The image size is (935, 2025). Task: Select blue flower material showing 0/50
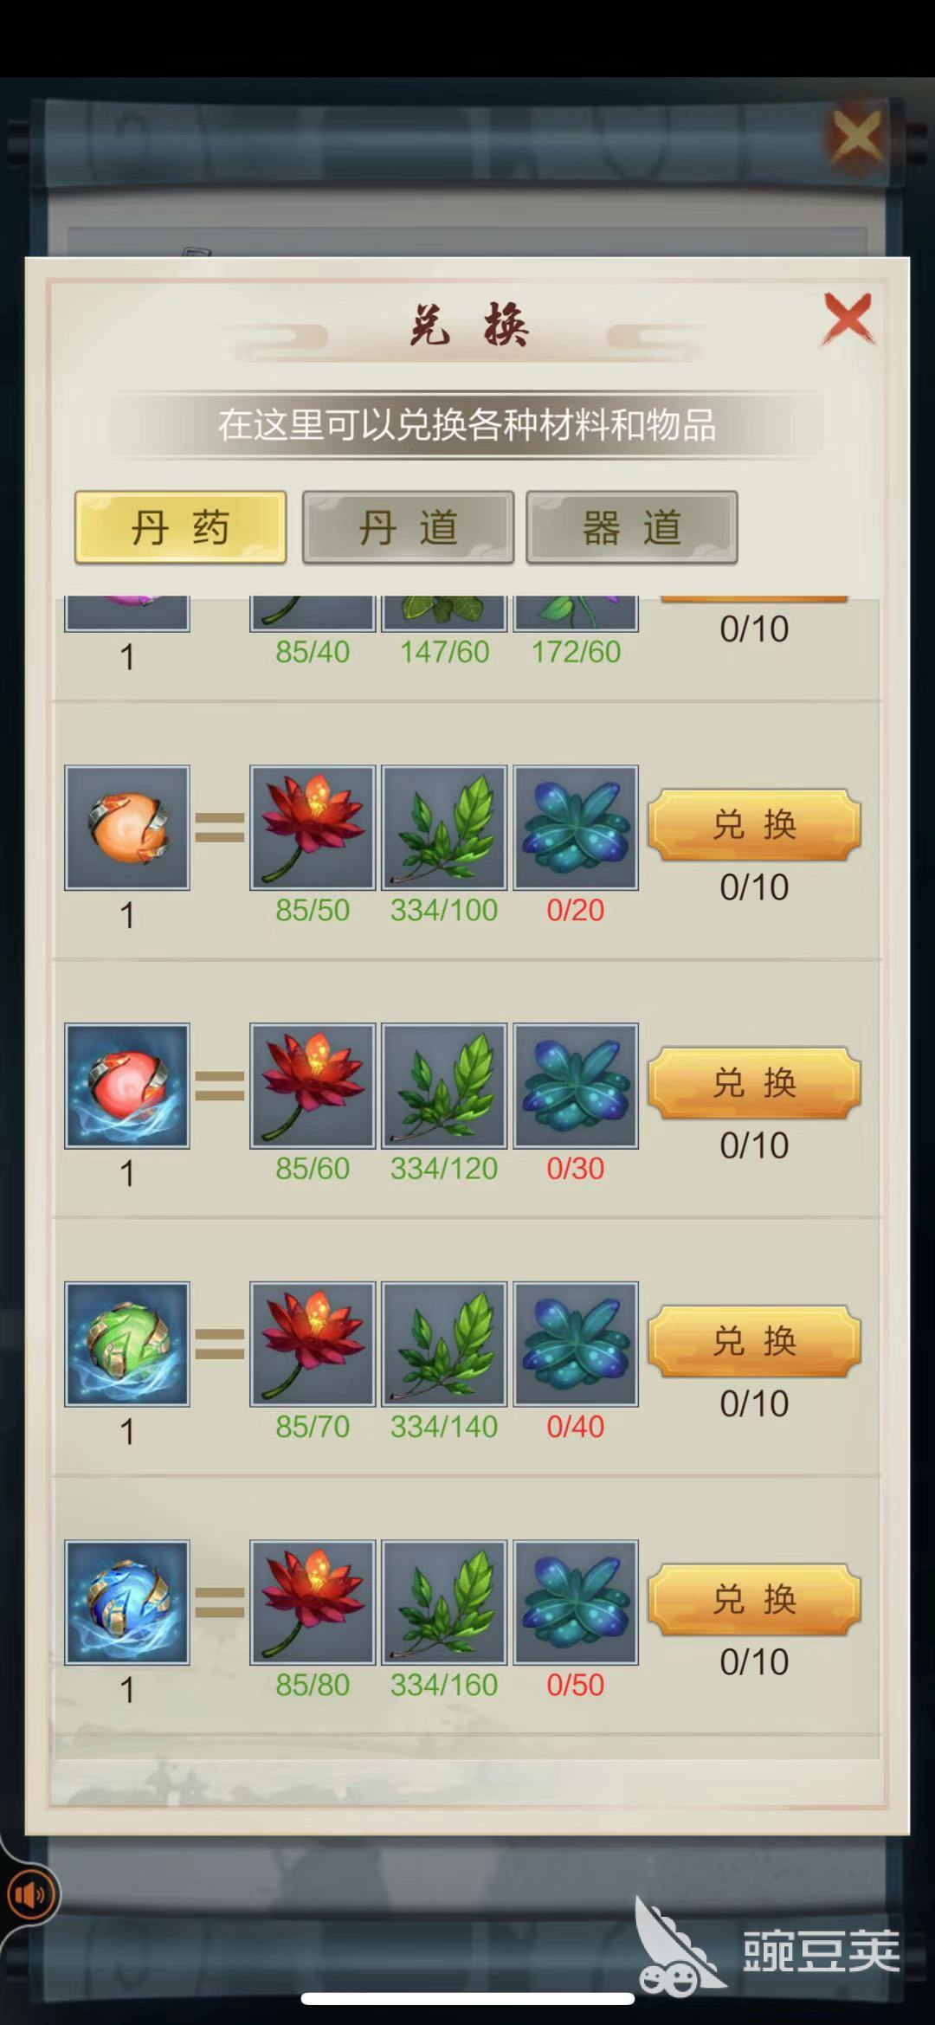(x=576, y=1603)
